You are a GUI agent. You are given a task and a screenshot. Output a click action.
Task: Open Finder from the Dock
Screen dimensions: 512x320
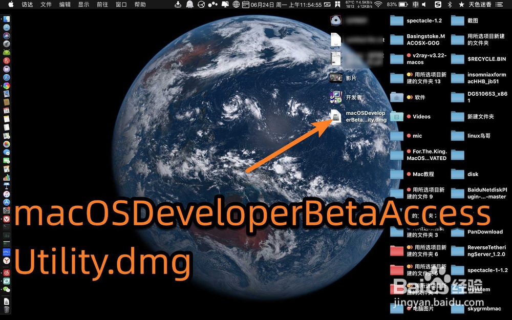(x=6, y=19)
